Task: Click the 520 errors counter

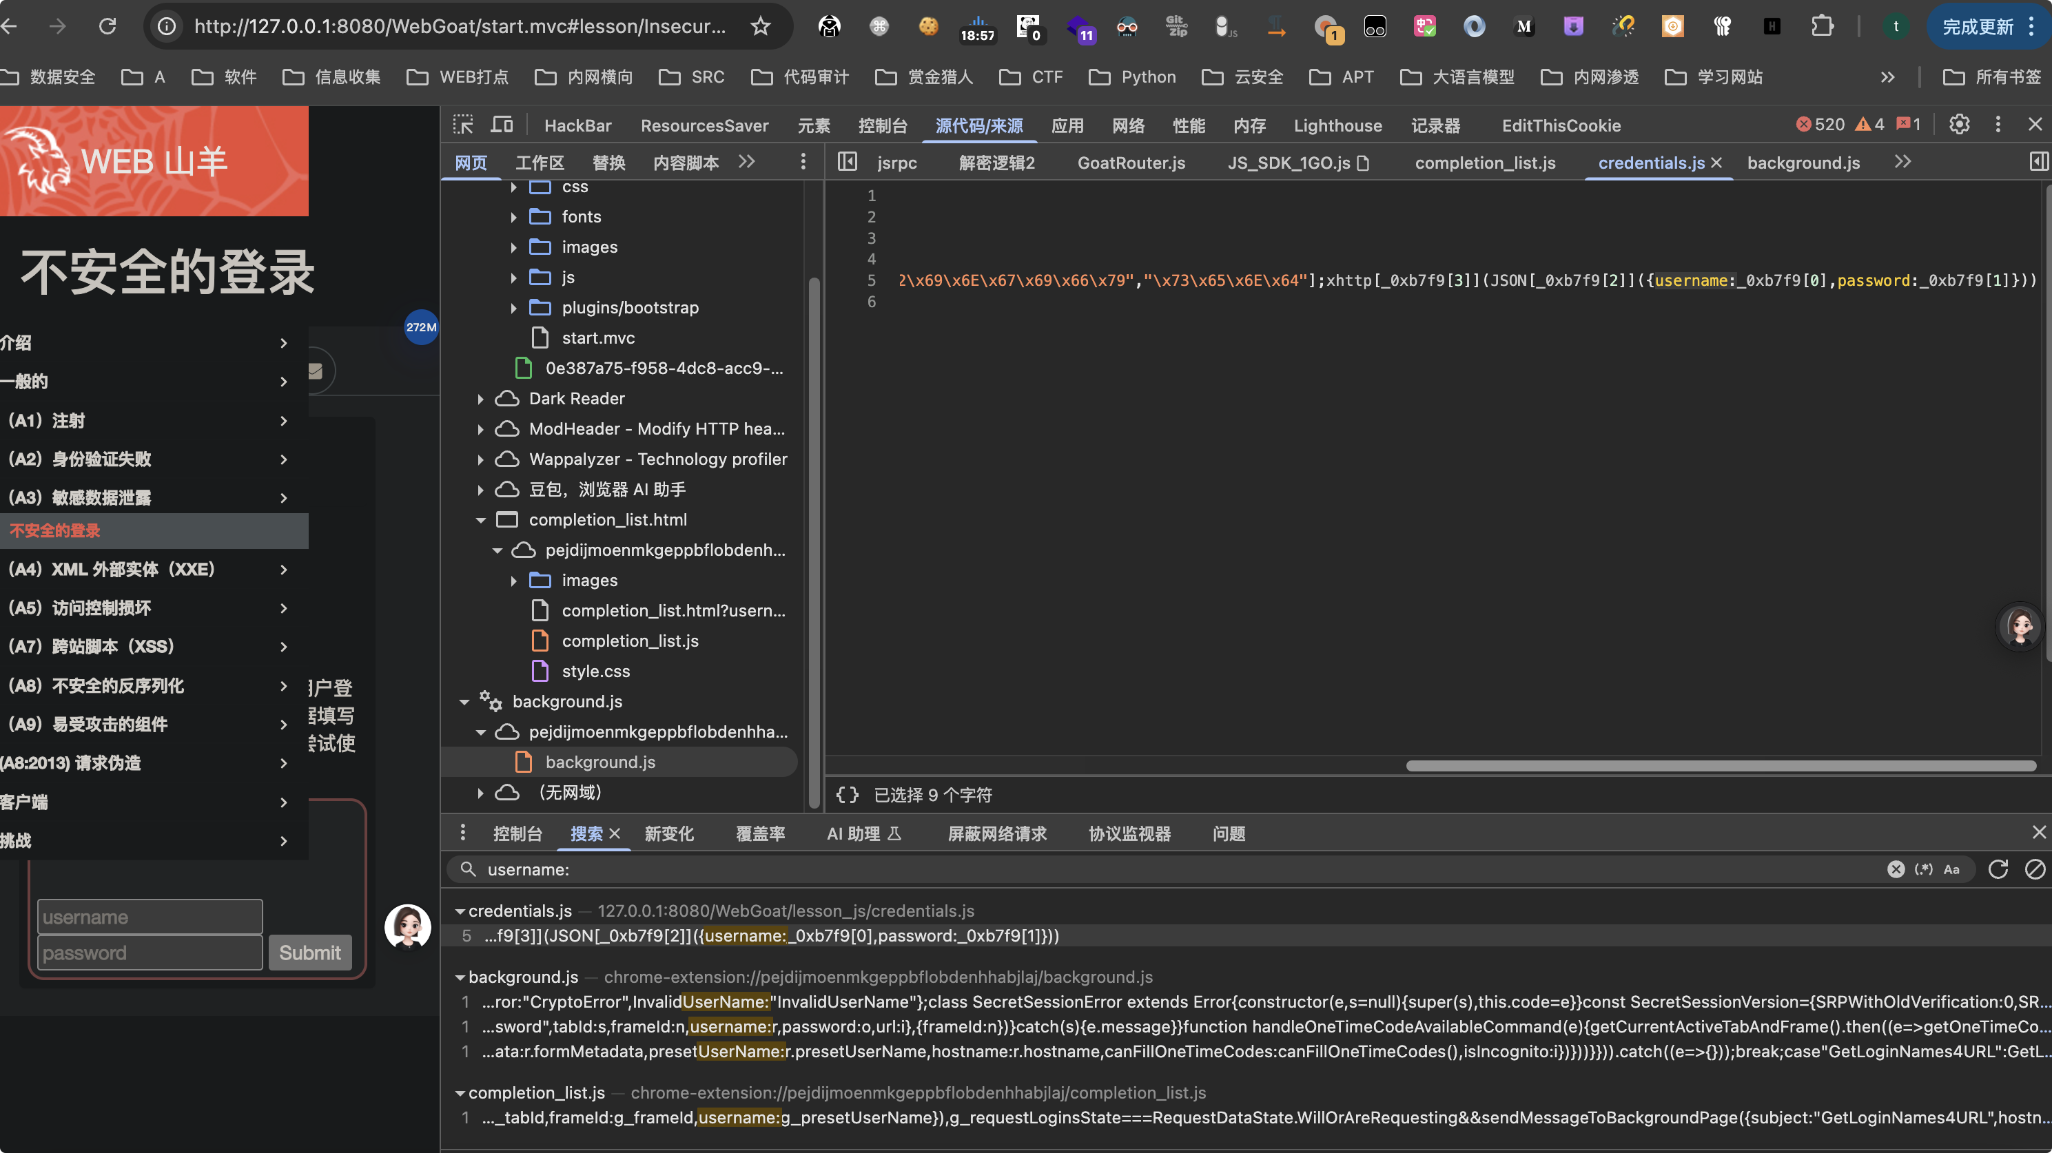Action: click(1820, 124)
